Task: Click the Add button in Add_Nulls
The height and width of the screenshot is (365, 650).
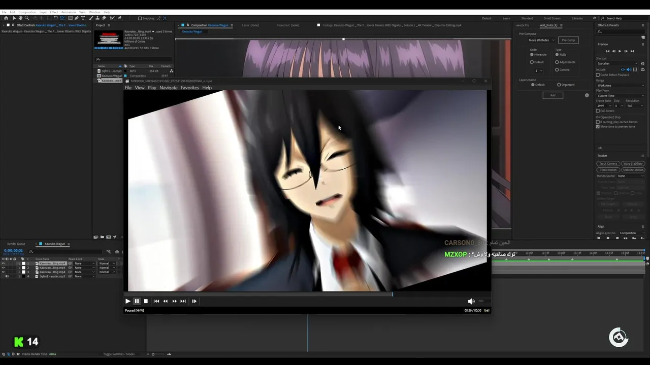Action: pos(553,95)
